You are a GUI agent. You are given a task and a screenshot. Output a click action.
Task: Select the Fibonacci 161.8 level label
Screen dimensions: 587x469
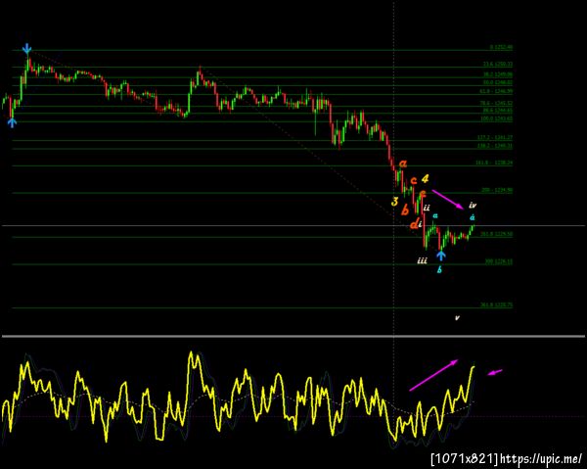pyautogui.click(x=494, y=163)
